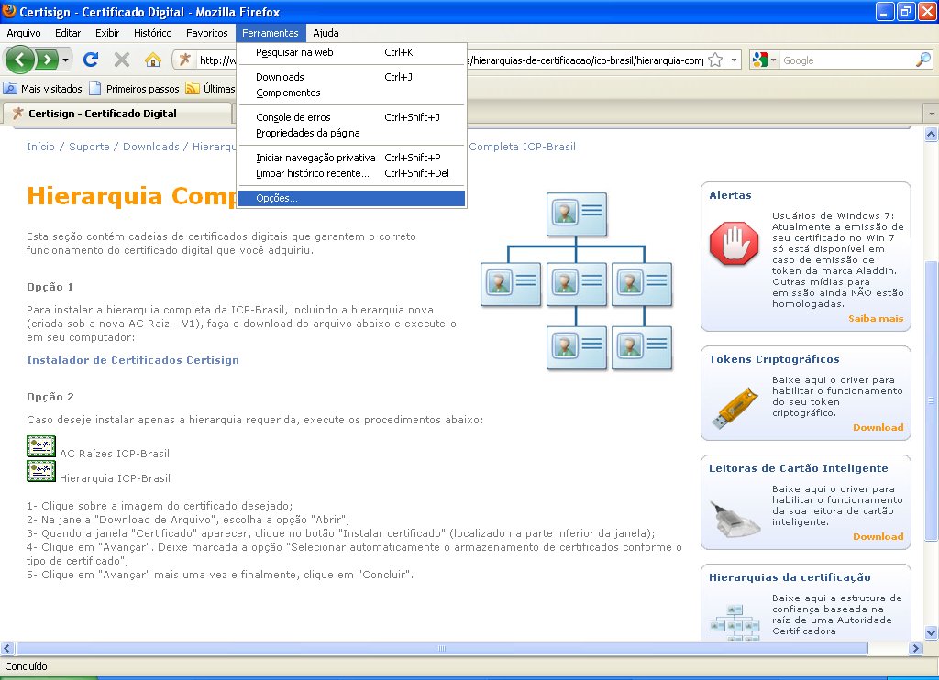The height and width of the screenshot is (680, 939).
Task: Open Console de erros
Action: [351, 117]
